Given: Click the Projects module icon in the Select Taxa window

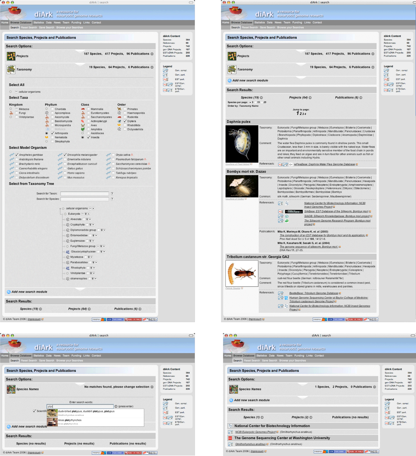Looking at the screenshot, I should click(11, 56).
